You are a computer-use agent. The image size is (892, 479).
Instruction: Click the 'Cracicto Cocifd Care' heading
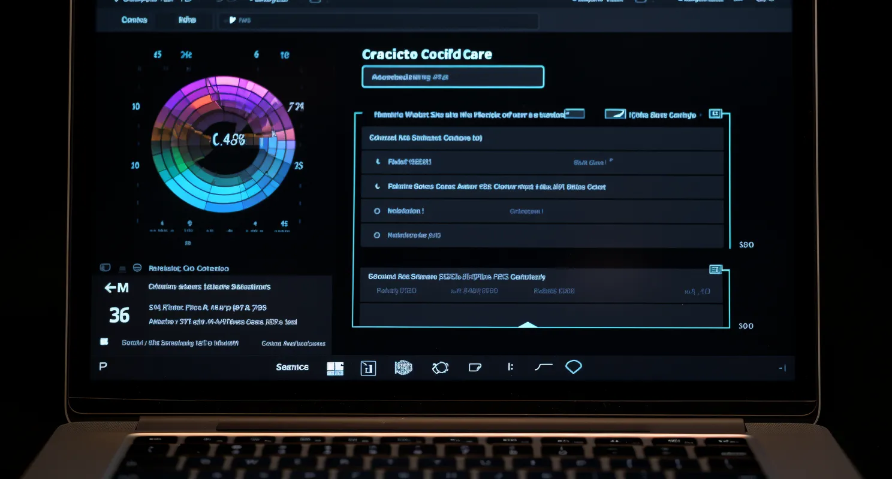[x=427, y=54]
